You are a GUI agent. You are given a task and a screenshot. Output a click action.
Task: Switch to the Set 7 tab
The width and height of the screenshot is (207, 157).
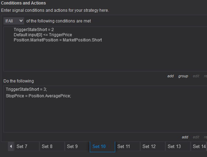(22, 146)
